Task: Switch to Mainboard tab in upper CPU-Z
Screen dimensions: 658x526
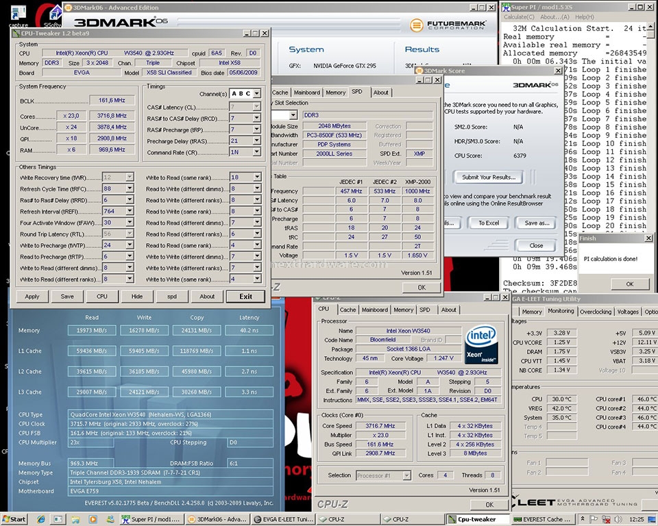Action: tap(307, 92)
